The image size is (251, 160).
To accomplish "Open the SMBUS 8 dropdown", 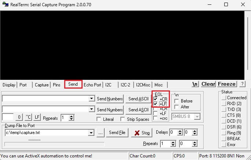I will click(x=197, y=116).
